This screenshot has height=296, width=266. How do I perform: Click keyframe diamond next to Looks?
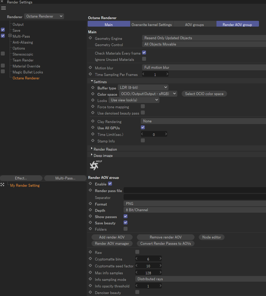click(93, 100)
